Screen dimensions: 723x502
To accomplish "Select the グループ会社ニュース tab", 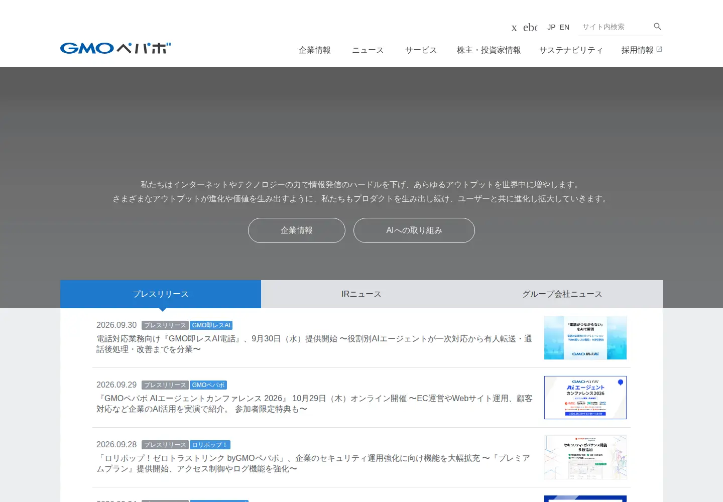I will pyautogui.click(x=562, y=294).
